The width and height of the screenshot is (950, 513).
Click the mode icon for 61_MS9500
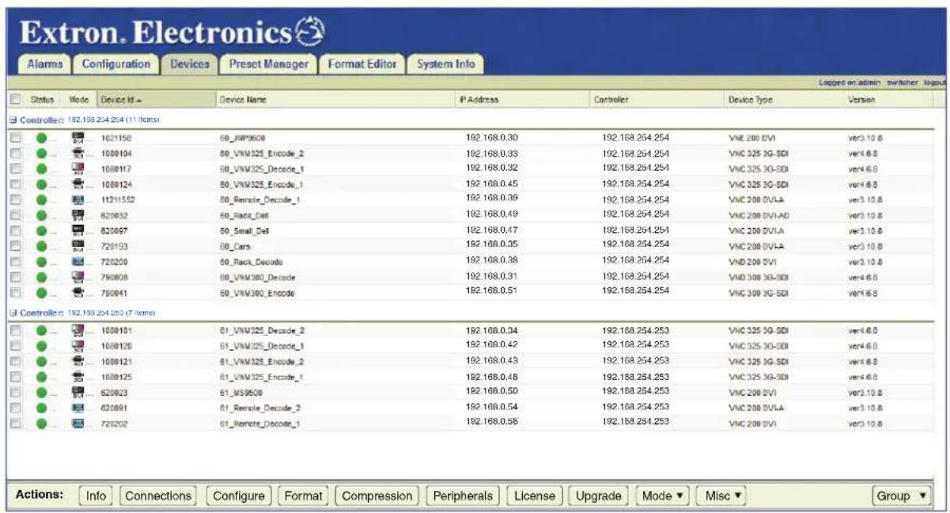pyautogui.click(x=78, y=391)
